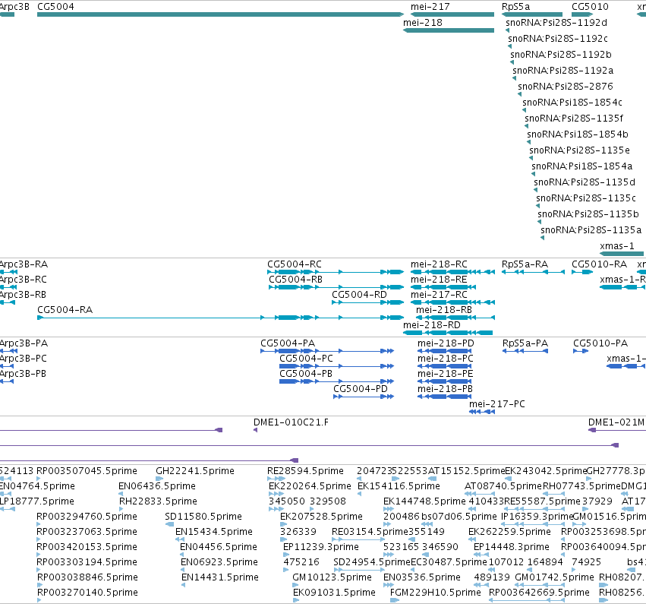Select snoRNA:Psi28S-1135a label
This screenshot has width=646, height=604.
591,230
